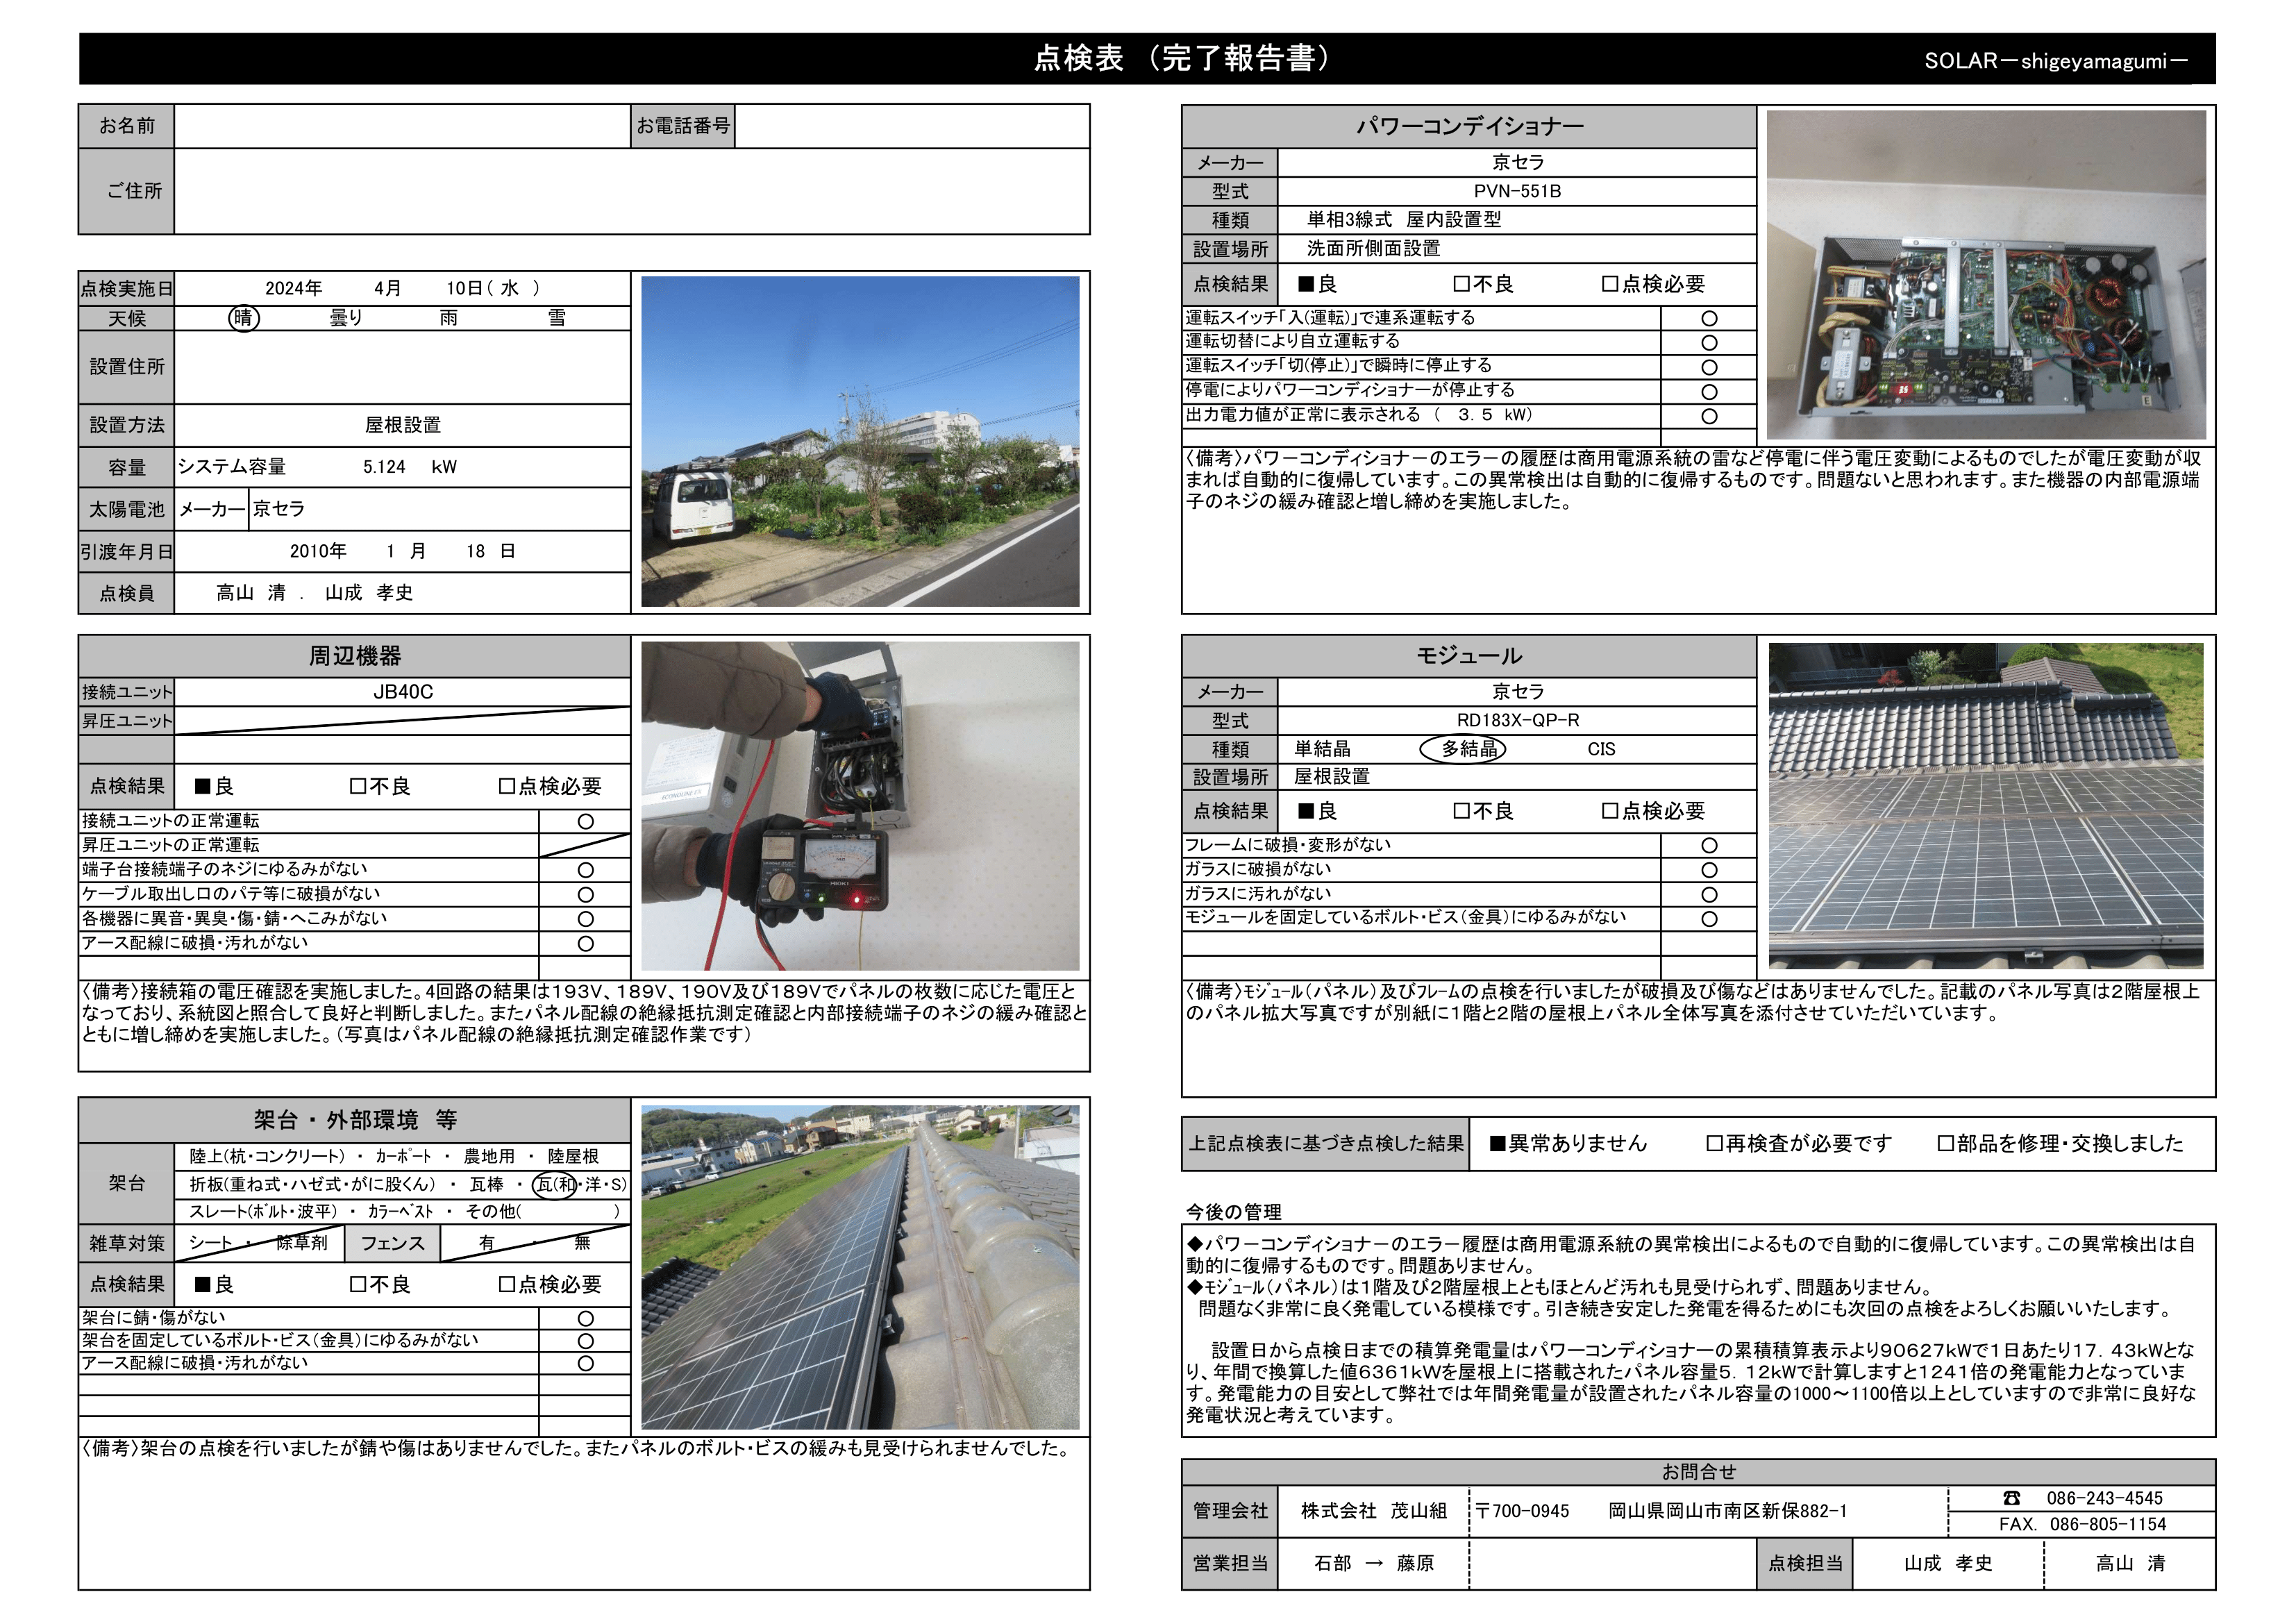Check the 再検査が必要です box
Image resolution: width=2296 pixels, height=1624 pixels.
1714,1143
